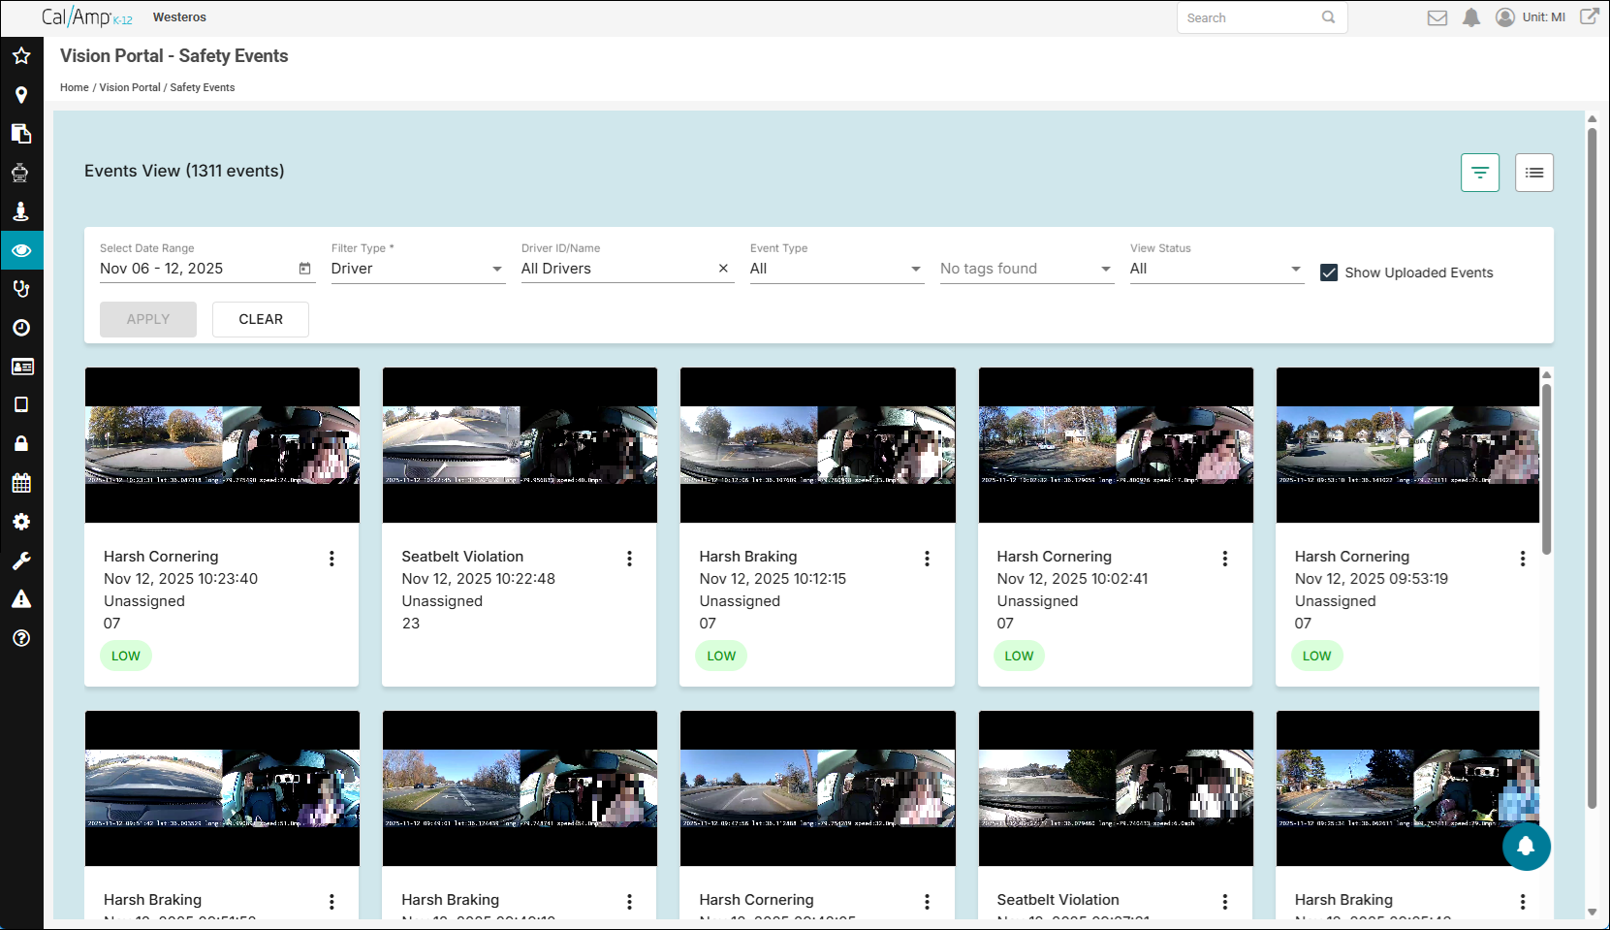Open calendar picker in Select Date Range
Image resolution: width=1610 pixels, height=930 pixels.
pos(305,269)
